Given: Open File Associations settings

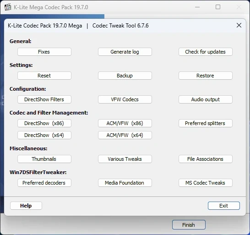Looking at the screenshot, I should [x=205, y=159].
